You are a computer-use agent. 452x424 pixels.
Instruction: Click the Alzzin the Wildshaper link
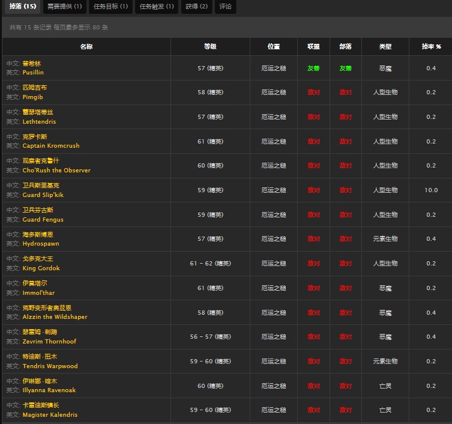tap(55, 317)
